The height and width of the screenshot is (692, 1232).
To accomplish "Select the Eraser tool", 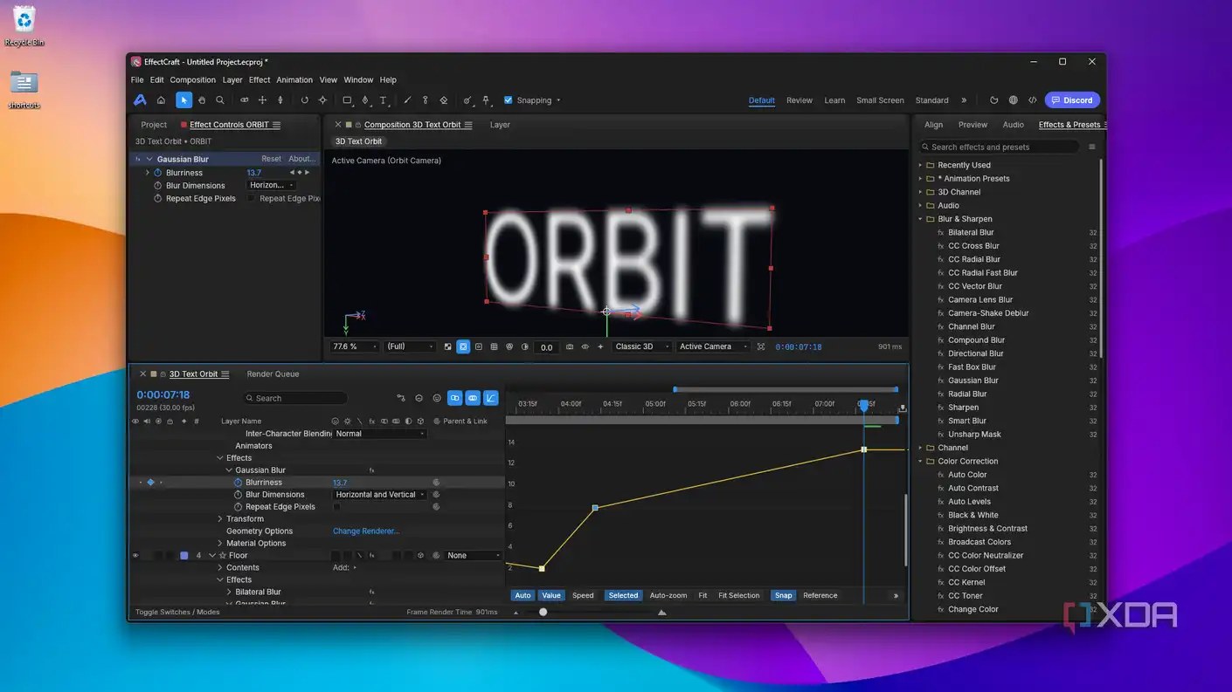I will (x=444, y=100).
